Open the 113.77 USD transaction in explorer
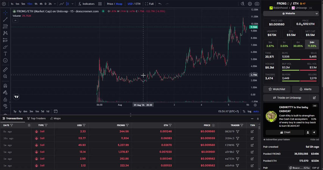The width and height of the screenshot is (323, 170). click(x=252, y=138)
